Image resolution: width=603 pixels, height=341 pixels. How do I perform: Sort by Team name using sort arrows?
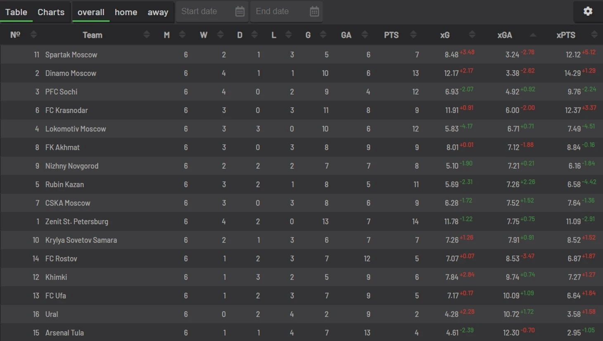147,35
